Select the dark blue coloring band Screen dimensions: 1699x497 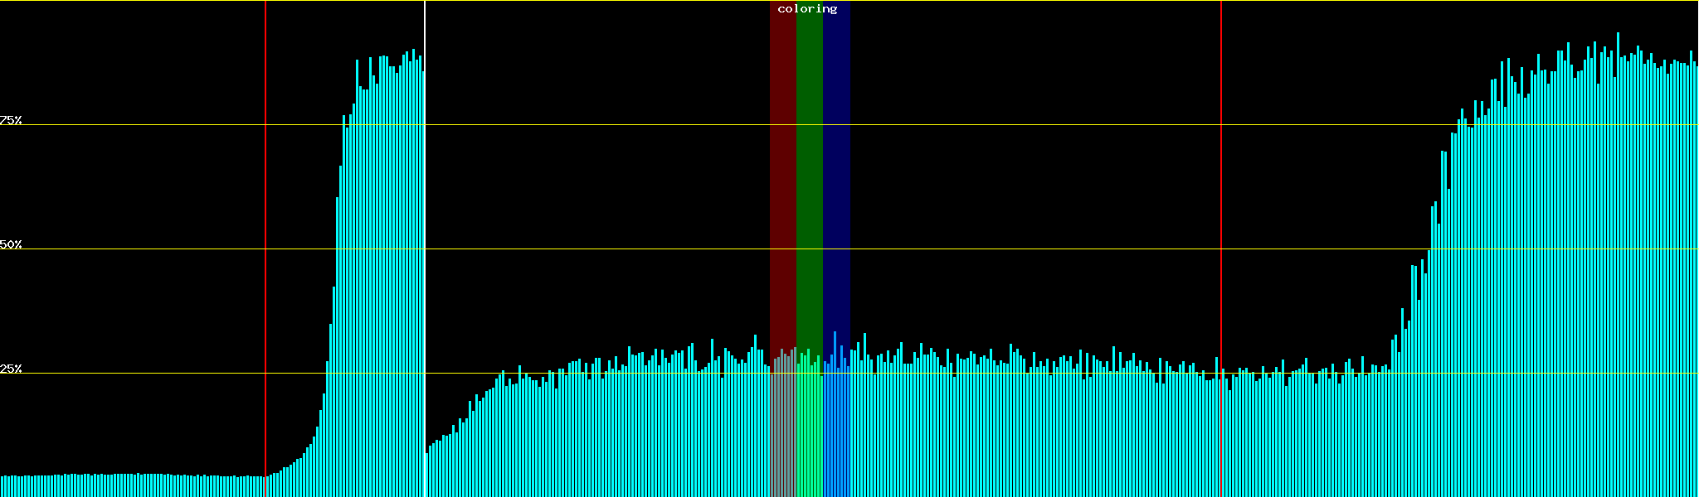(836, 166)
